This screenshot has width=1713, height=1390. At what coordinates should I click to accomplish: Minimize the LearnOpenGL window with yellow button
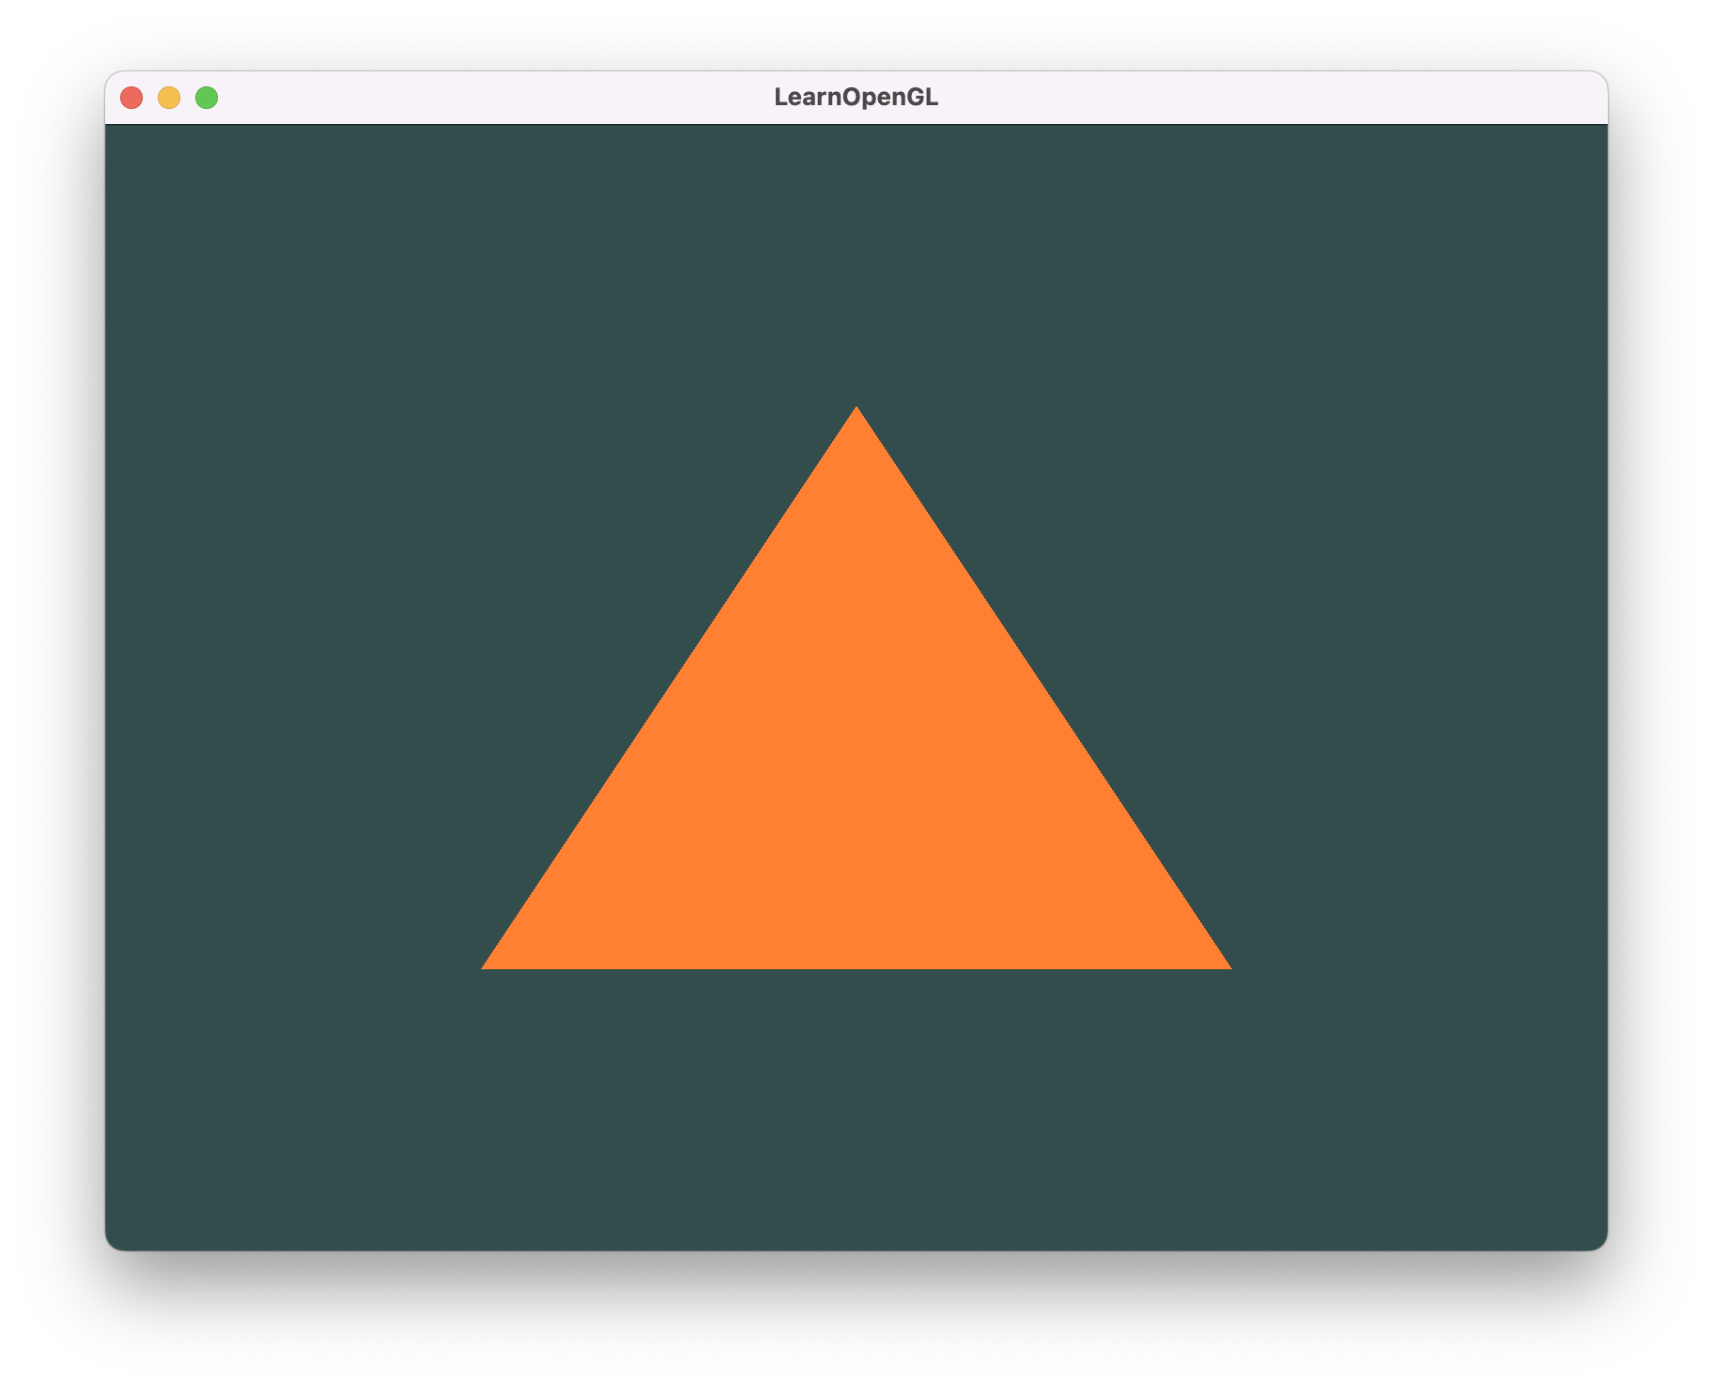pos(169,98)
